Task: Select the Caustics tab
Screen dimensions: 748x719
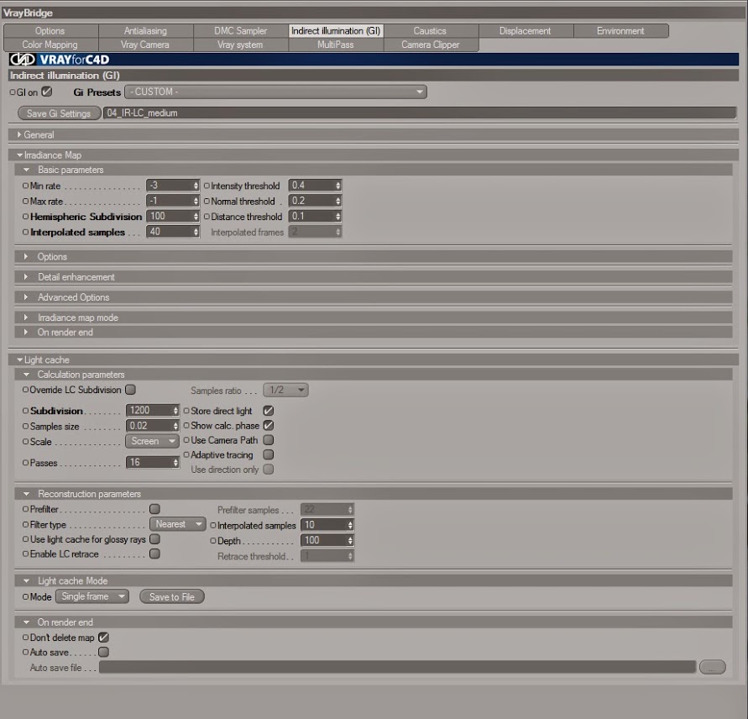Action: point(431,30)
